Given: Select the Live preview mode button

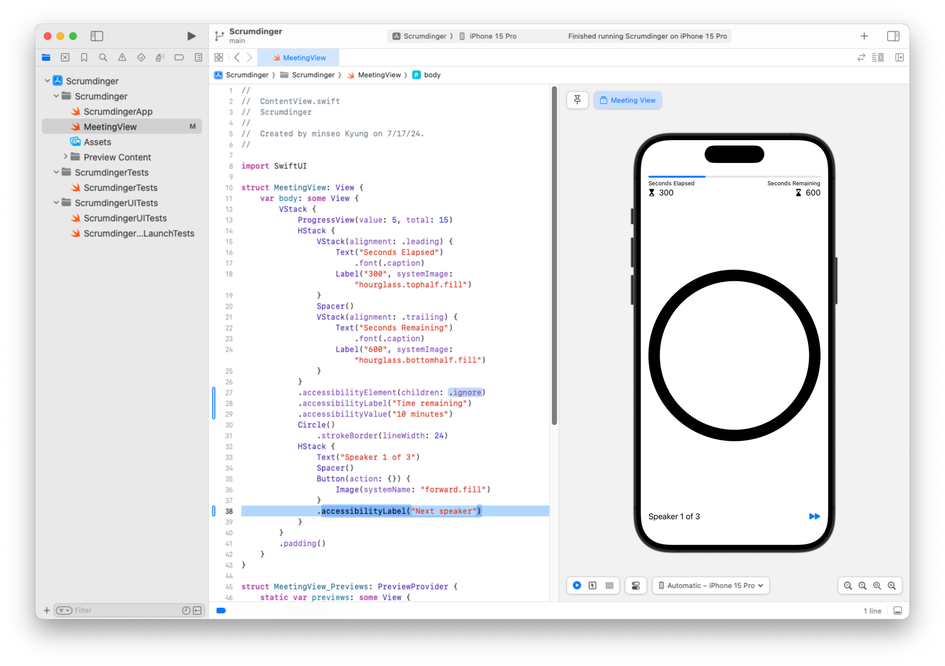Looking at the screenshot, I should pos(577,585).
